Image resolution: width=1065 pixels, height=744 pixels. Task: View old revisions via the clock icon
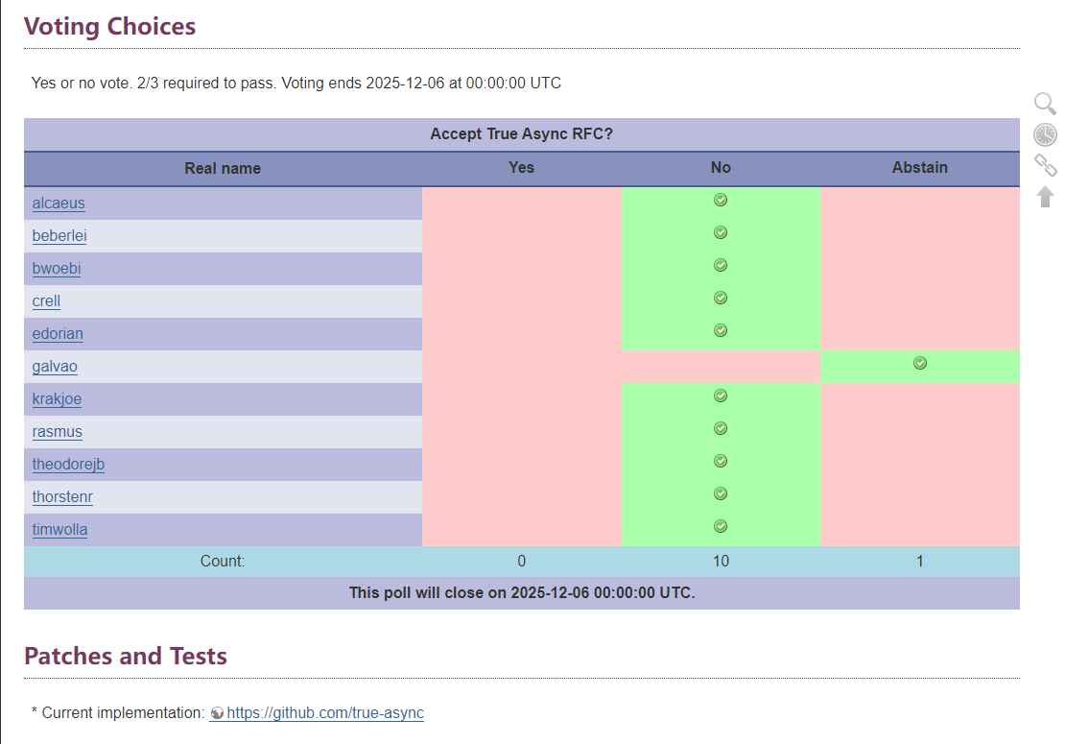click(x=1045, y=133)
